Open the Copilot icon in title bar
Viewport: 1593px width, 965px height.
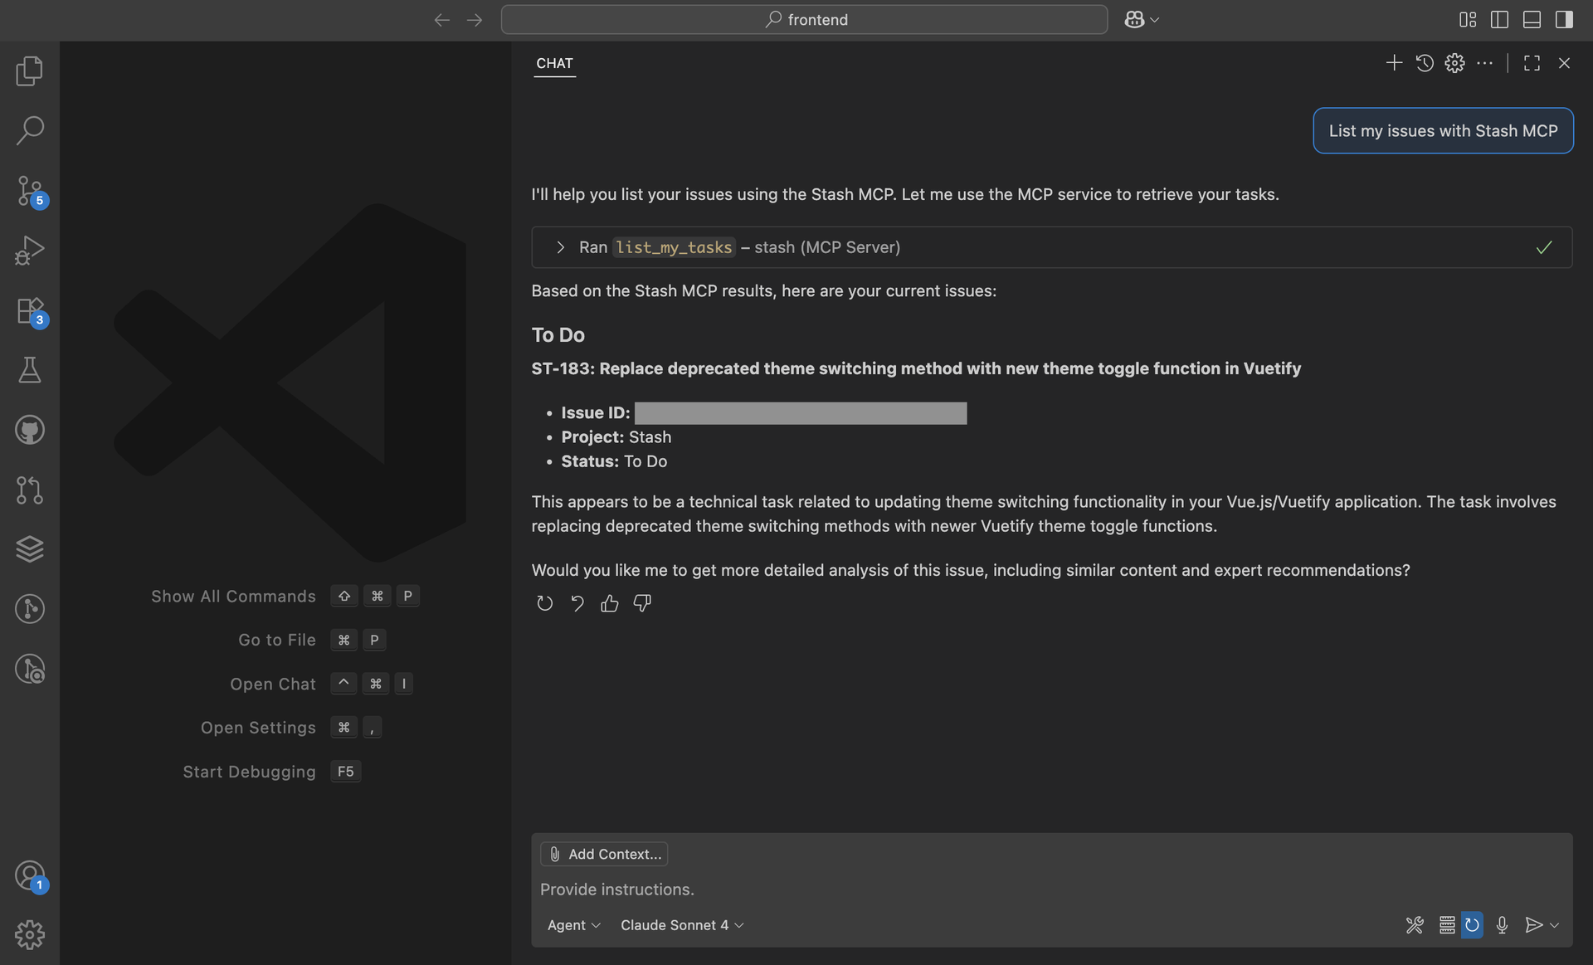(1134, 19)
